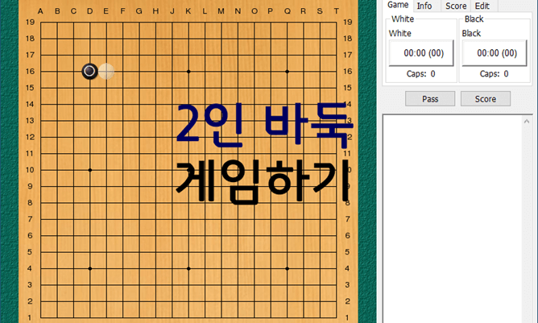Click the White 'Caps: 0' text

coord(420,74)
